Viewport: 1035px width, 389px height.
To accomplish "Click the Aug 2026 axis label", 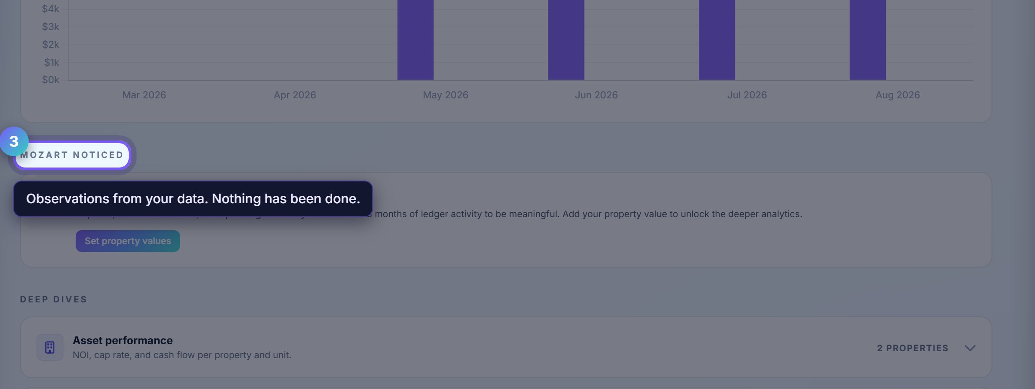I will (898, 95).
